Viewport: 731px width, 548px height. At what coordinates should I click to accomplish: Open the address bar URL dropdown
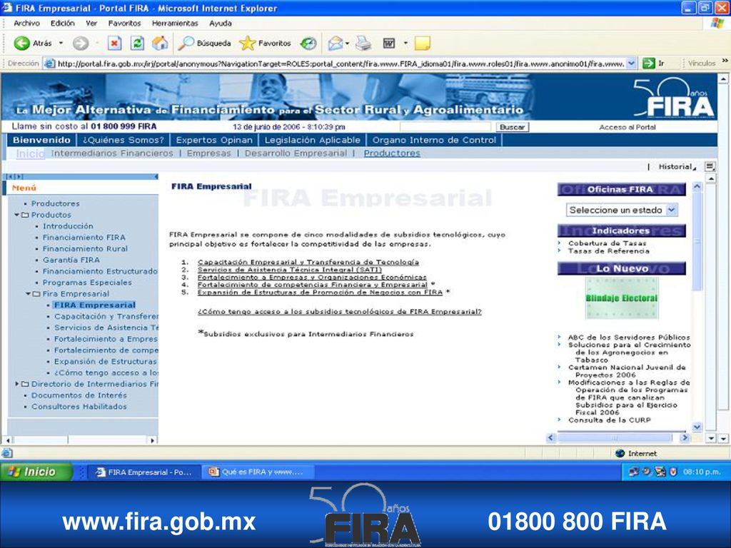click(631, 64)
